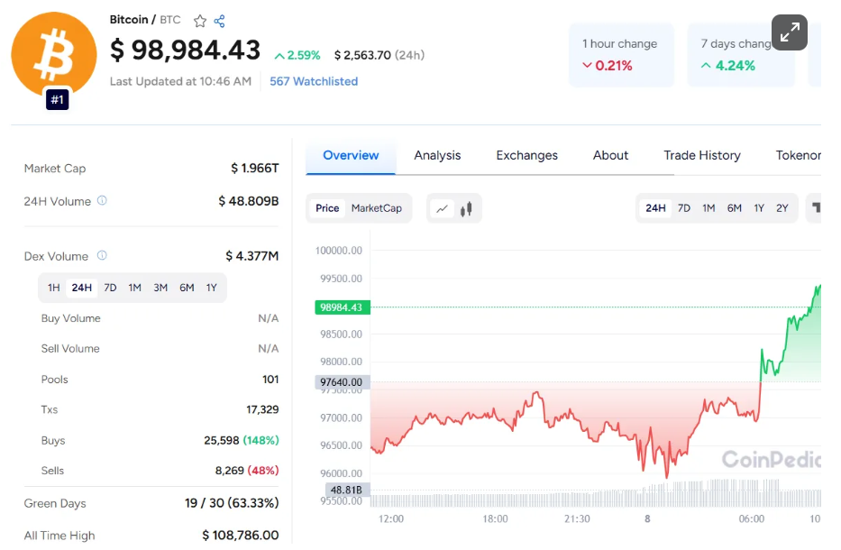
Task: Open the Overview tab
Action: coord(351,156)
